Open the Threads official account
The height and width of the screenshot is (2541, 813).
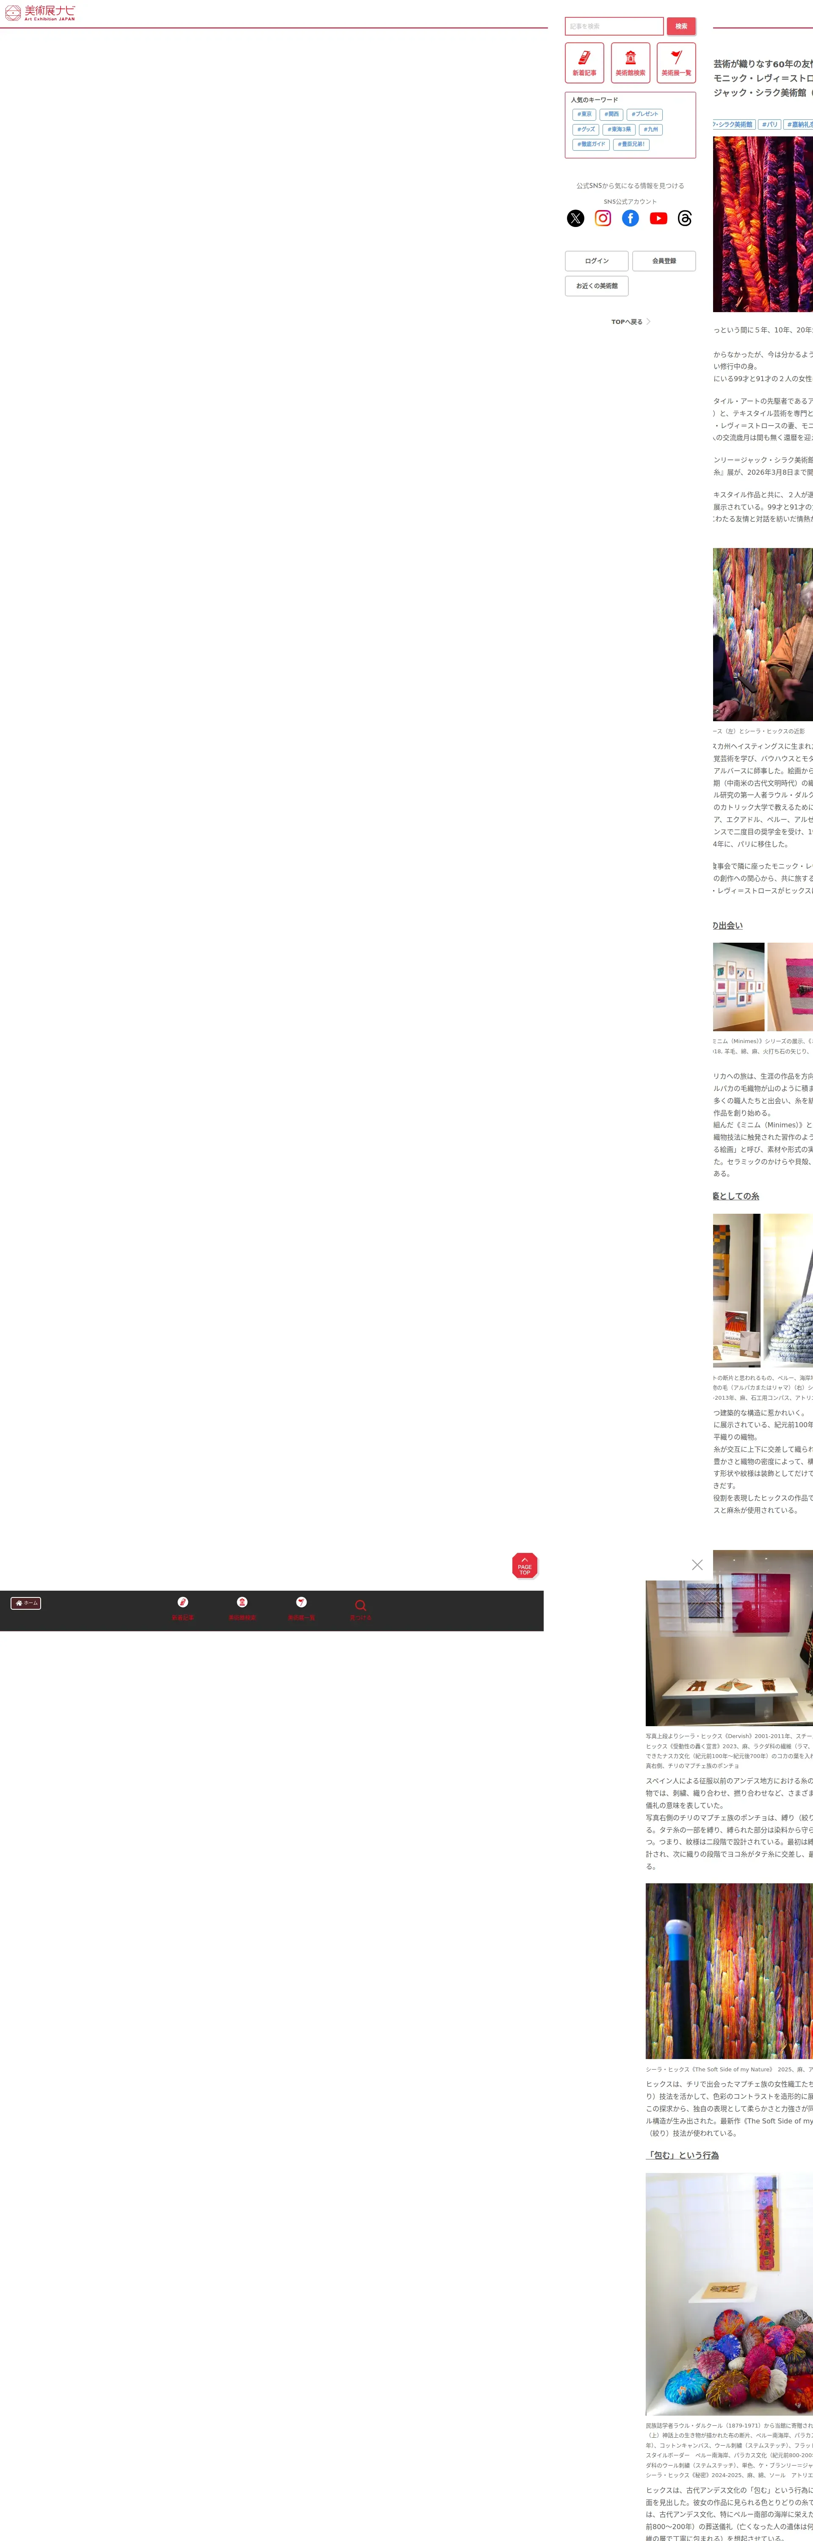[685, 218]
